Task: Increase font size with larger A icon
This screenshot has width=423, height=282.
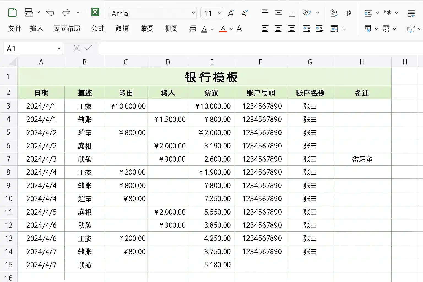Action: (x=231, y=13)
